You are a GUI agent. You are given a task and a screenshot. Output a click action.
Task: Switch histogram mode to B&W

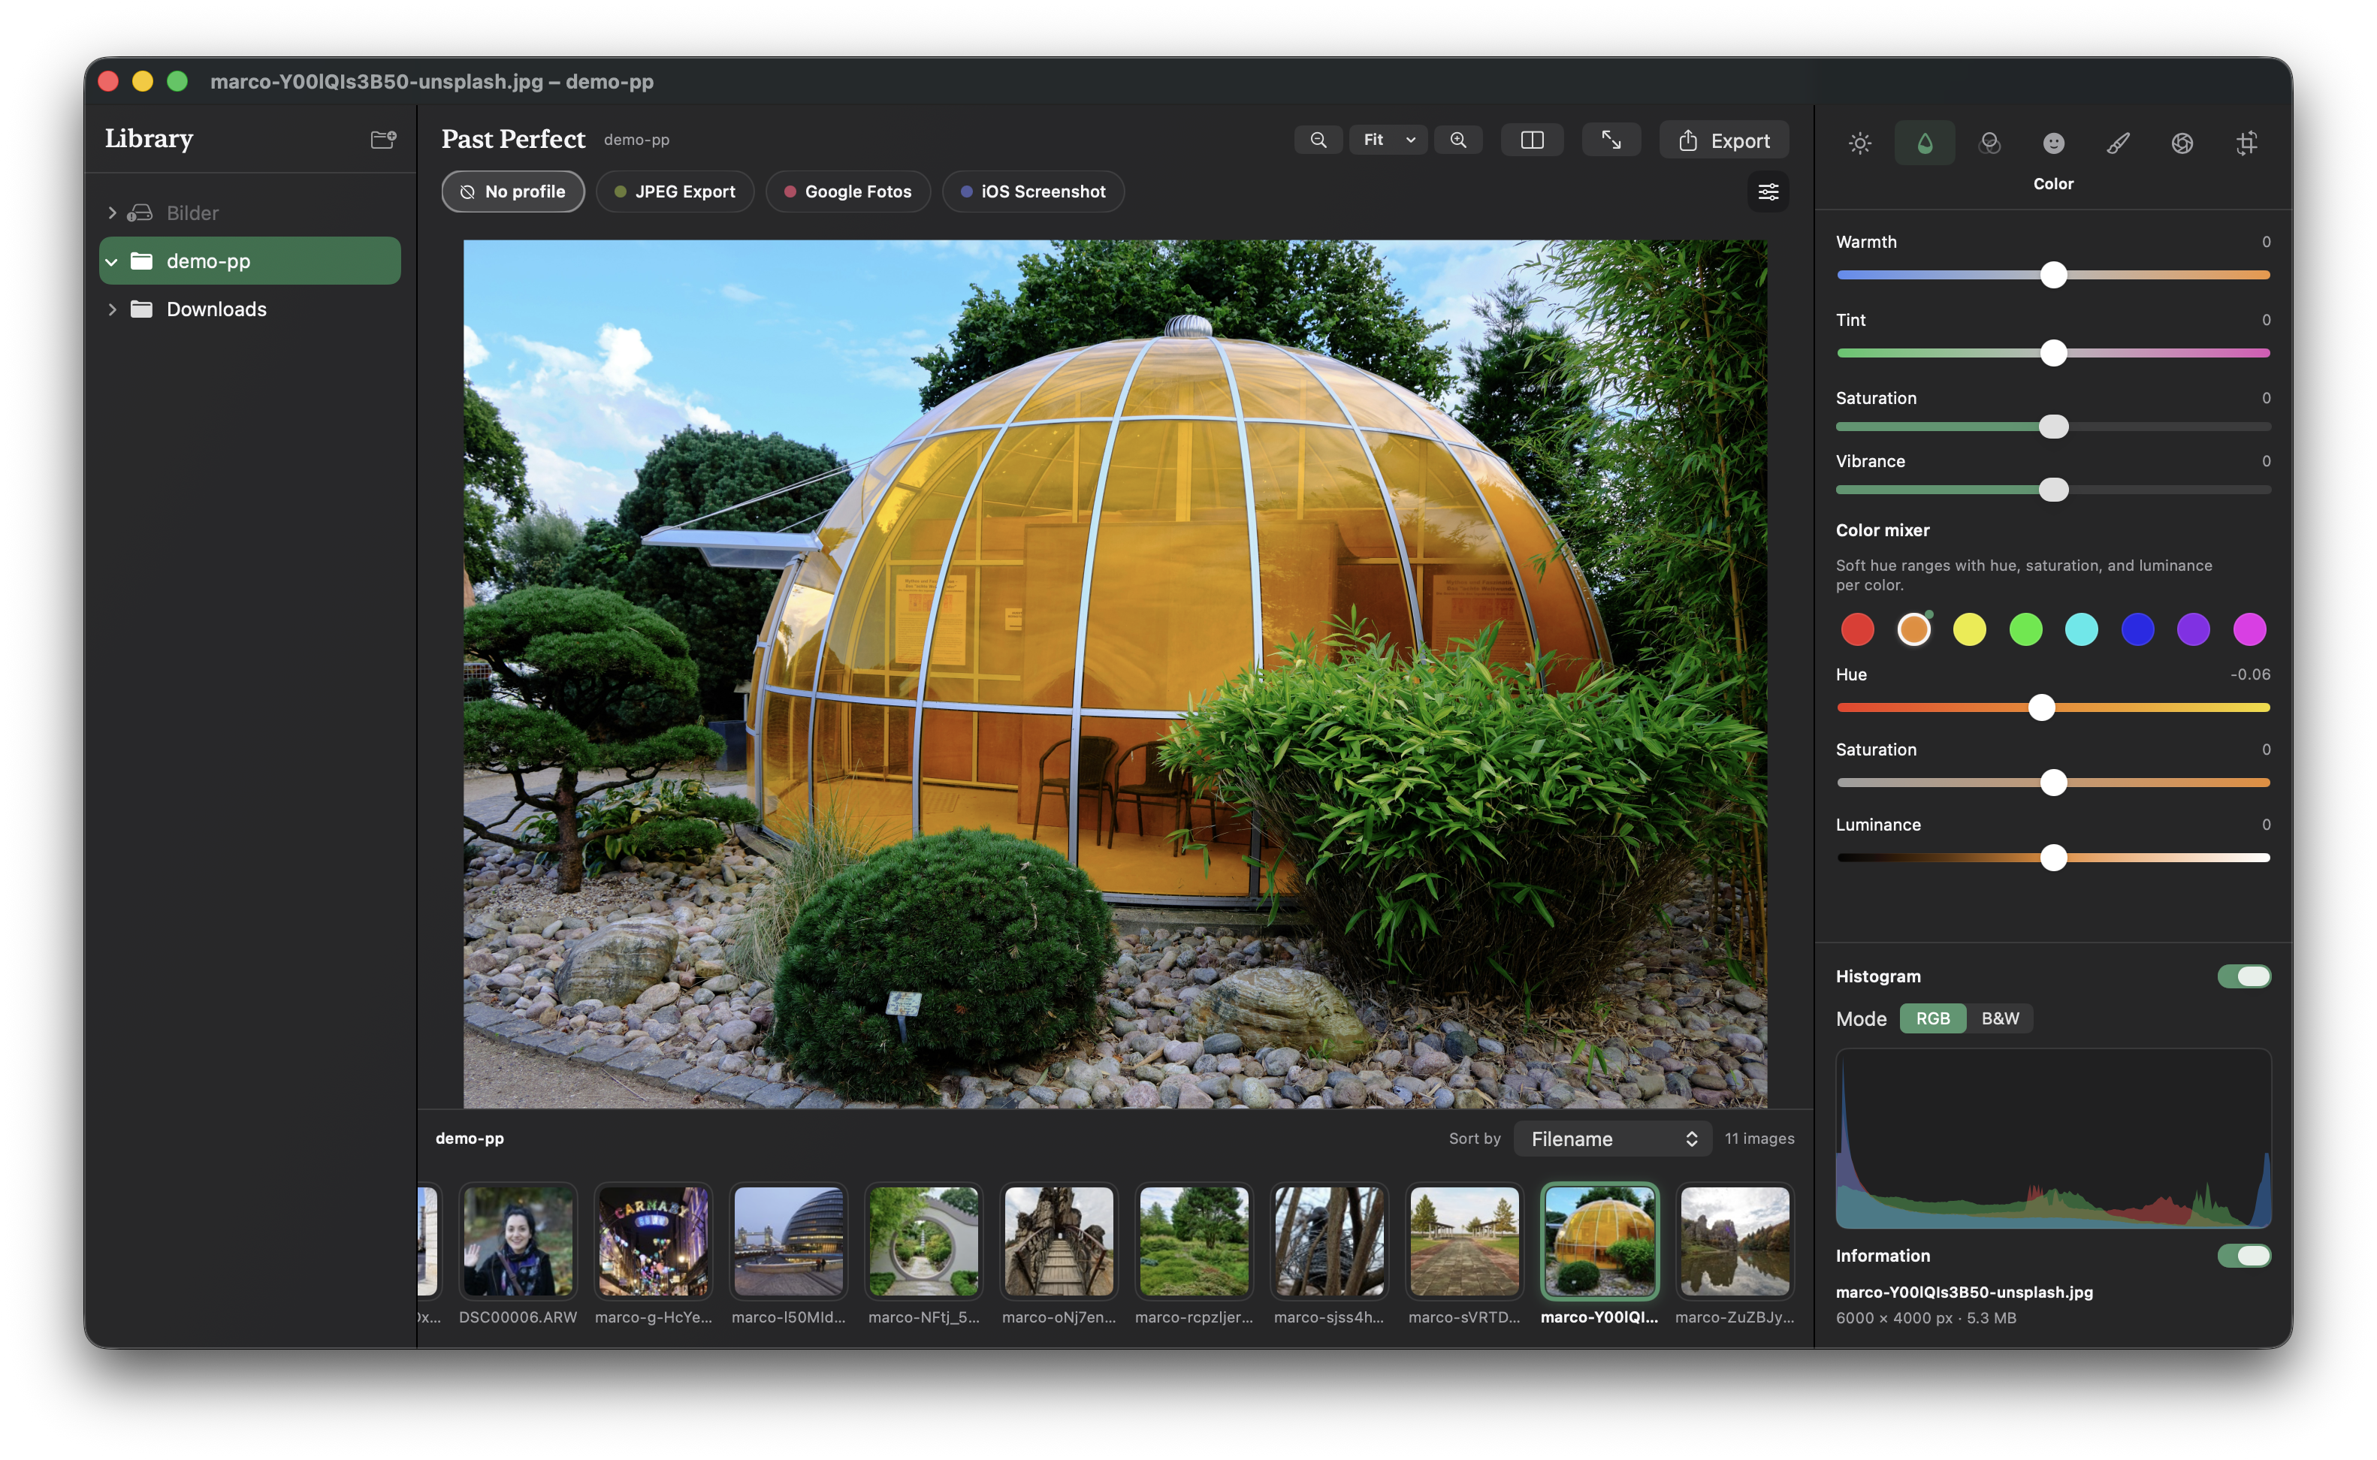point(2001,1018)
